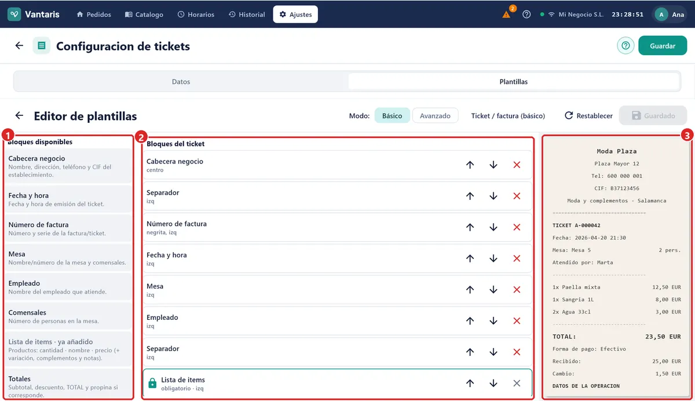Add the Mesa block from available blocks

click(x=69, y=258)
